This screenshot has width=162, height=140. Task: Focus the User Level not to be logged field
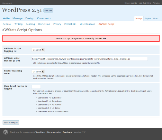point(36,87)
